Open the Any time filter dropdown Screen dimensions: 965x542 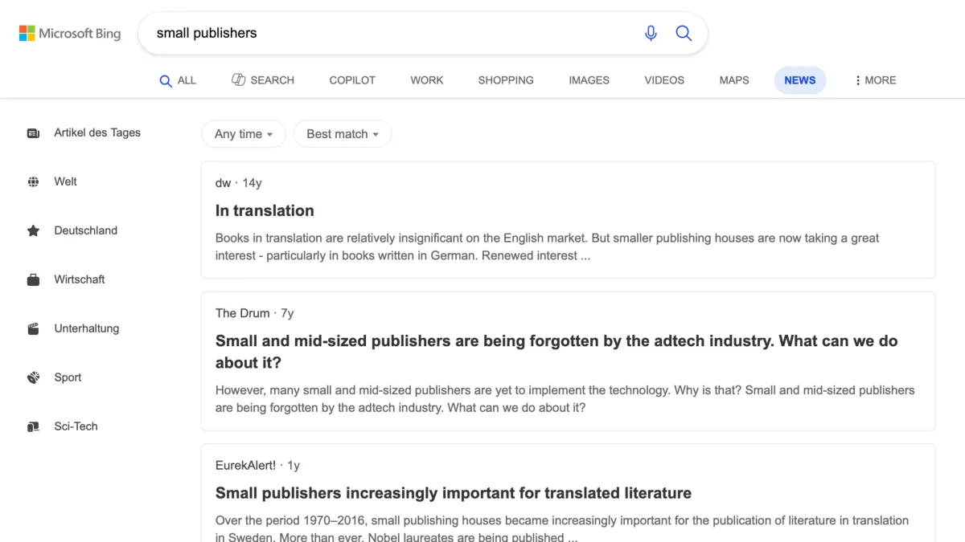pos(243,133)
